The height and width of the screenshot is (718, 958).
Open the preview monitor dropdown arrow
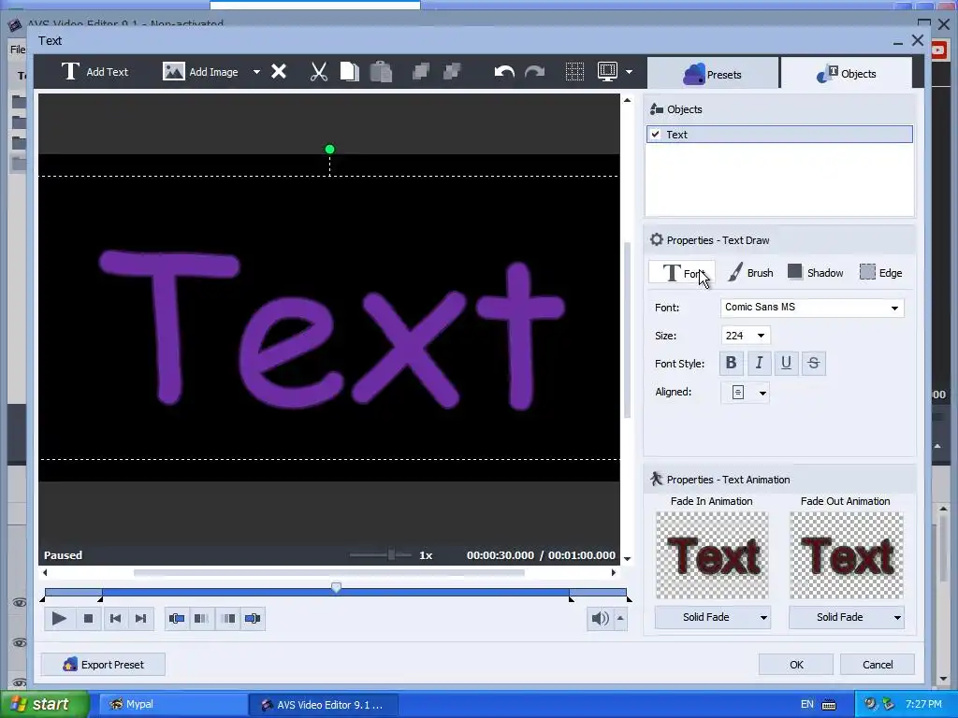pos(629,72)
